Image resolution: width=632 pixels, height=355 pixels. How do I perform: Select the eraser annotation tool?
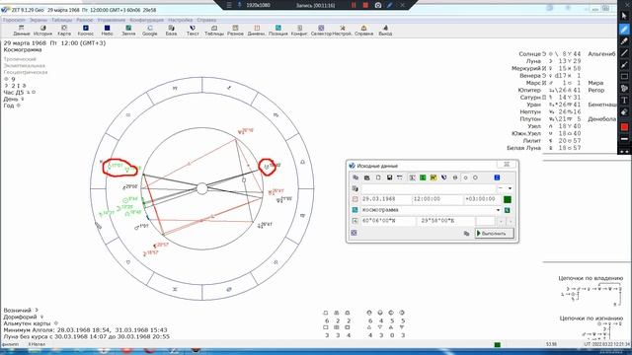(x=624, y=112)
